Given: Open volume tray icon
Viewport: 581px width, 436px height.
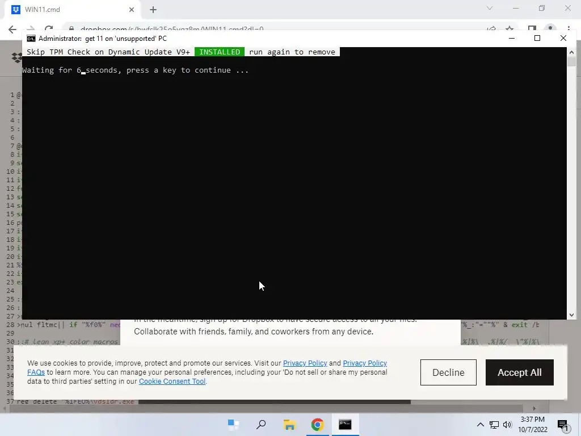Looking at the screenshot, I should [507, 425].
